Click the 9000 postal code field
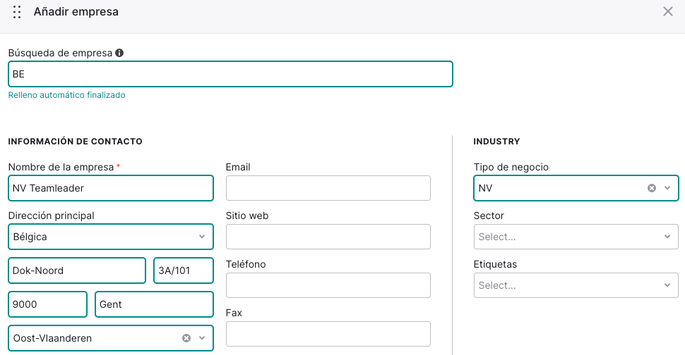Viewport: 685px width, 355px height. pos(47,304)
